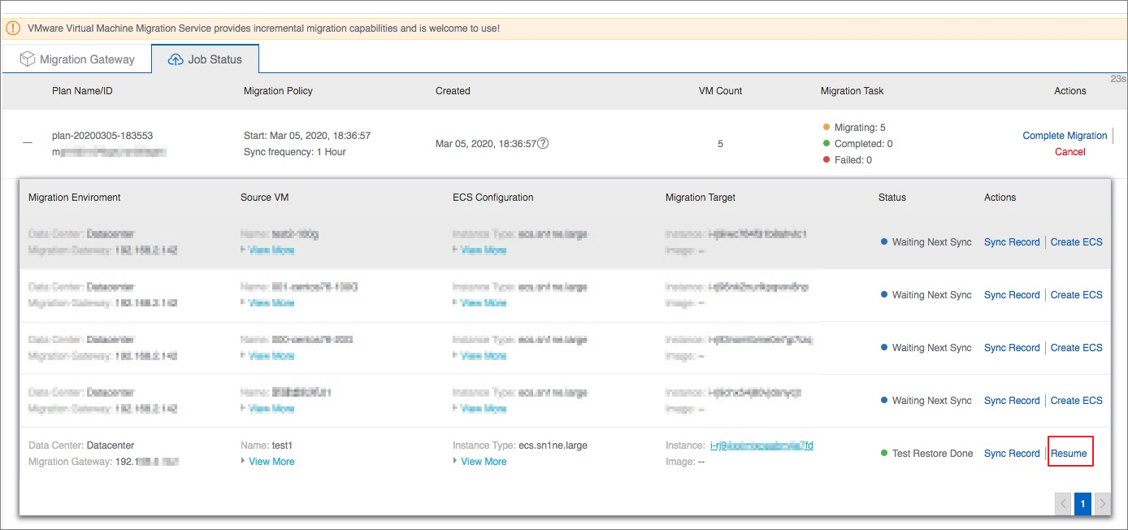Click Create ECS in the test2-100g row
This screenshot has width=1128, height=530.
click(1077, 242)
